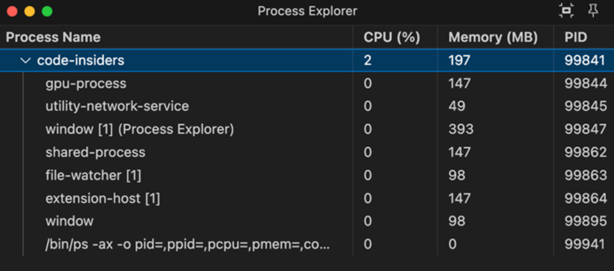Click PID 99895 of the window process
The height and width of the screenshot is (271, 614).
pyautogui.click(x=586, y=221)
